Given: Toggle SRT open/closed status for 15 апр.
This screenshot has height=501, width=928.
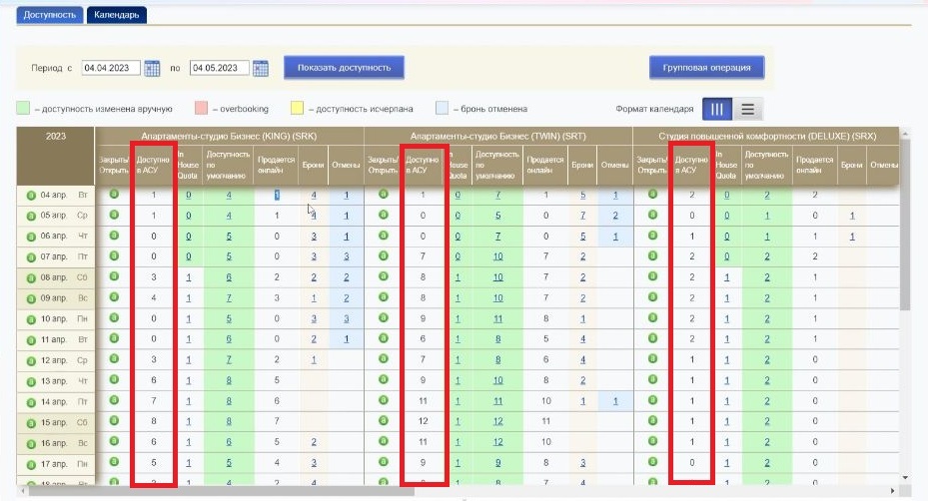Looking at the screenshot, I should click(384, 420).
